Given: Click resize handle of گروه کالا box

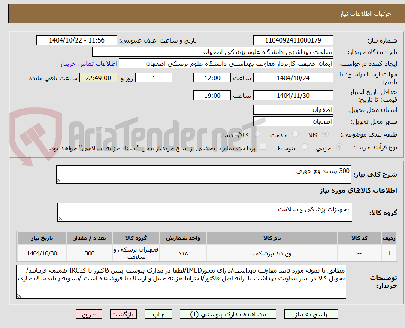Looking at the screenshot, I should 60,219.
